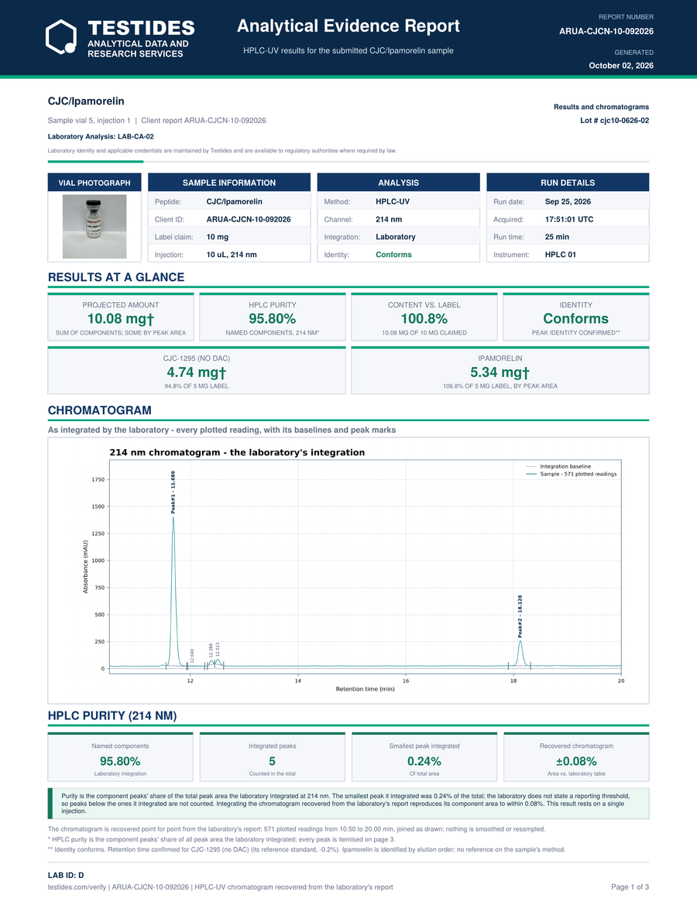Click Smallest peak integrated 0.24% card
This screenshot has height=902, width=697.
tap(424, 756)
